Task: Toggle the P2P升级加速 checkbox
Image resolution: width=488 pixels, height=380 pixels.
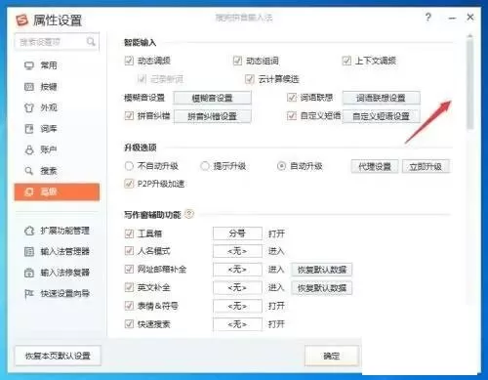Action: point(129,184)
